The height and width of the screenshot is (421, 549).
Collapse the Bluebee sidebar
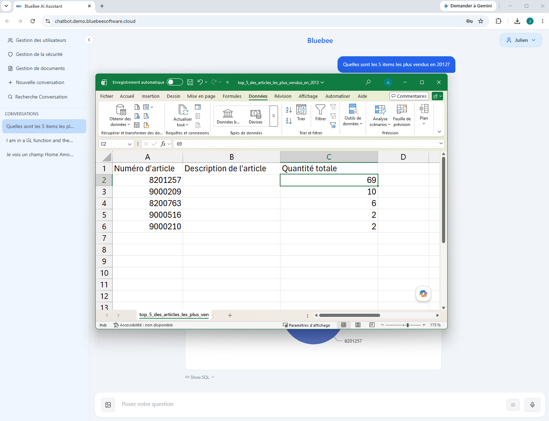(89, 40)
